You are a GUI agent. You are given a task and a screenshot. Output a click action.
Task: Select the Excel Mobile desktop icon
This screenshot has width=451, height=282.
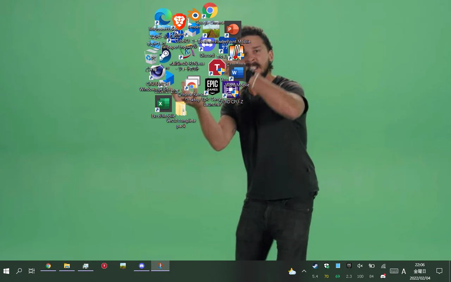tap(163, 104)
